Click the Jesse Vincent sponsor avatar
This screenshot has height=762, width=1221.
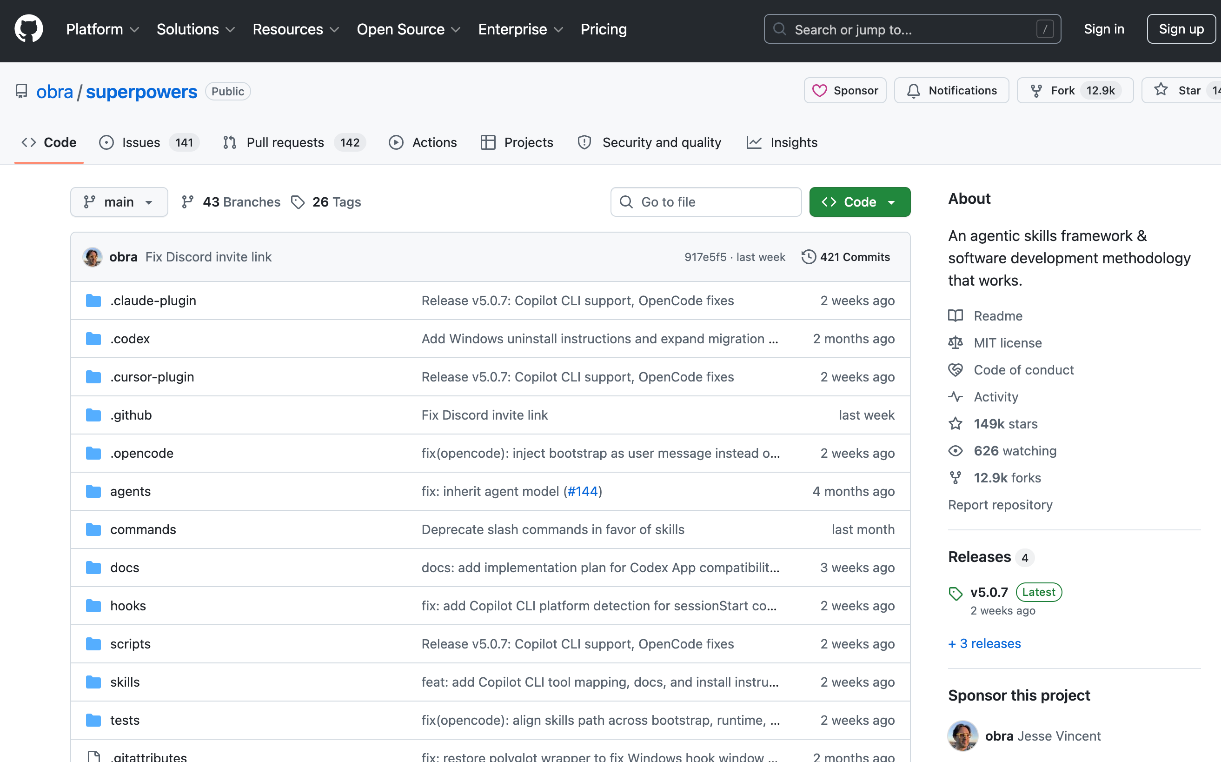[x=962, y=736]
